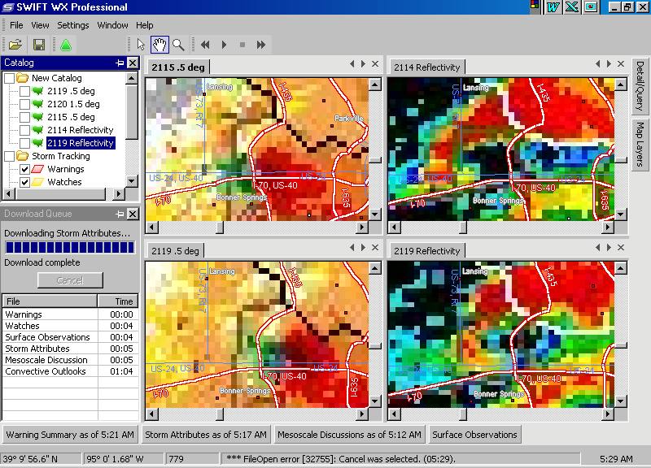651x468 pixels.
Task: Pin the Catalog panel
Action: coord(120,63)
